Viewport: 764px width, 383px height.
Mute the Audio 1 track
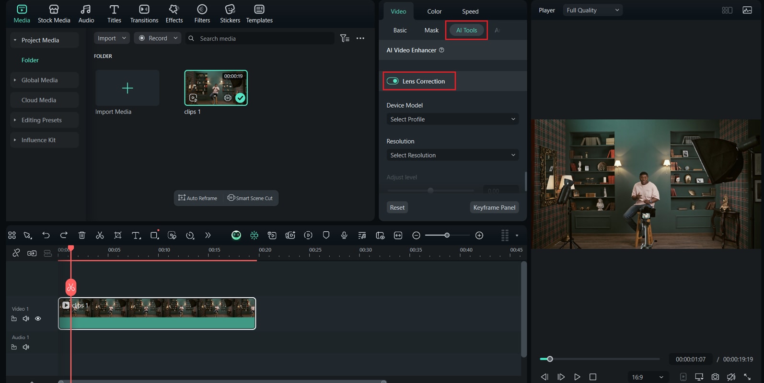click(x=26, y=347)
